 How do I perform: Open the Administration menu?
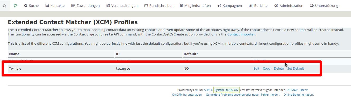click(289, 6)
